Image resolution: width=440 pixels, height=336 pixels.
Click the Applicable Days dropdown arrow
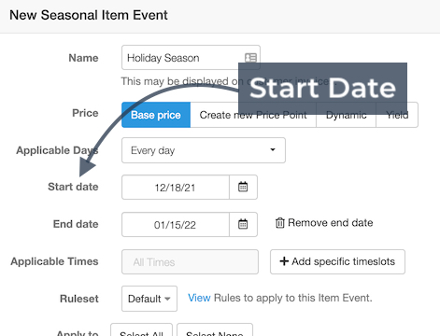[x=273, y=149]
